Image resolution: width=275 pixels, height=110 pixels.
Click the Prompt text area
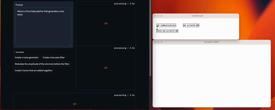tap(43, 27)
